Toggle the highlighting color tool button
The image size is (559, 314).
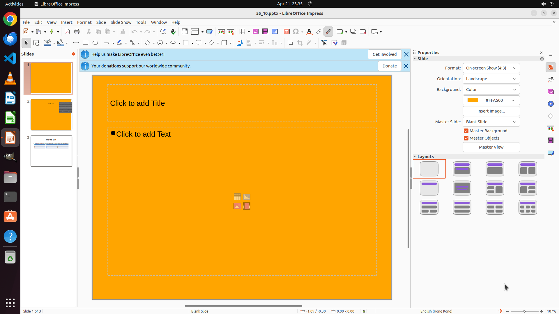328,32
